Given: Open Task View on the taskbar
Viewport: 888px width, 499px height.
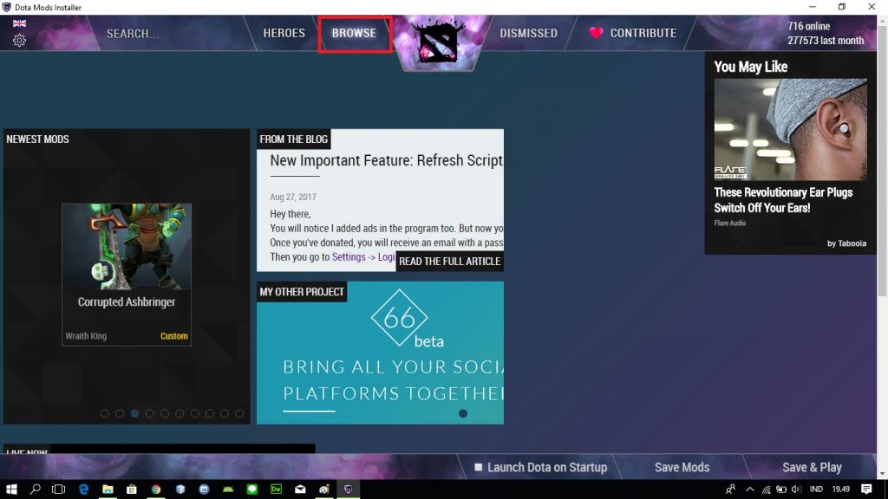Looking at the screenshot, I should tap(58, 489).
